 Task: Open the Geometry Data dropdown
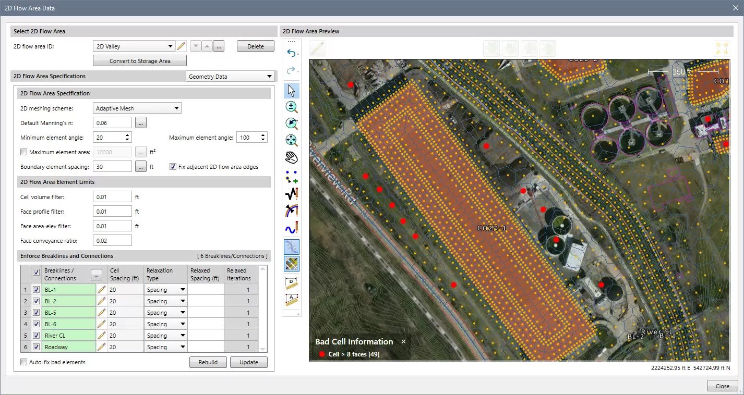[269, 77]
